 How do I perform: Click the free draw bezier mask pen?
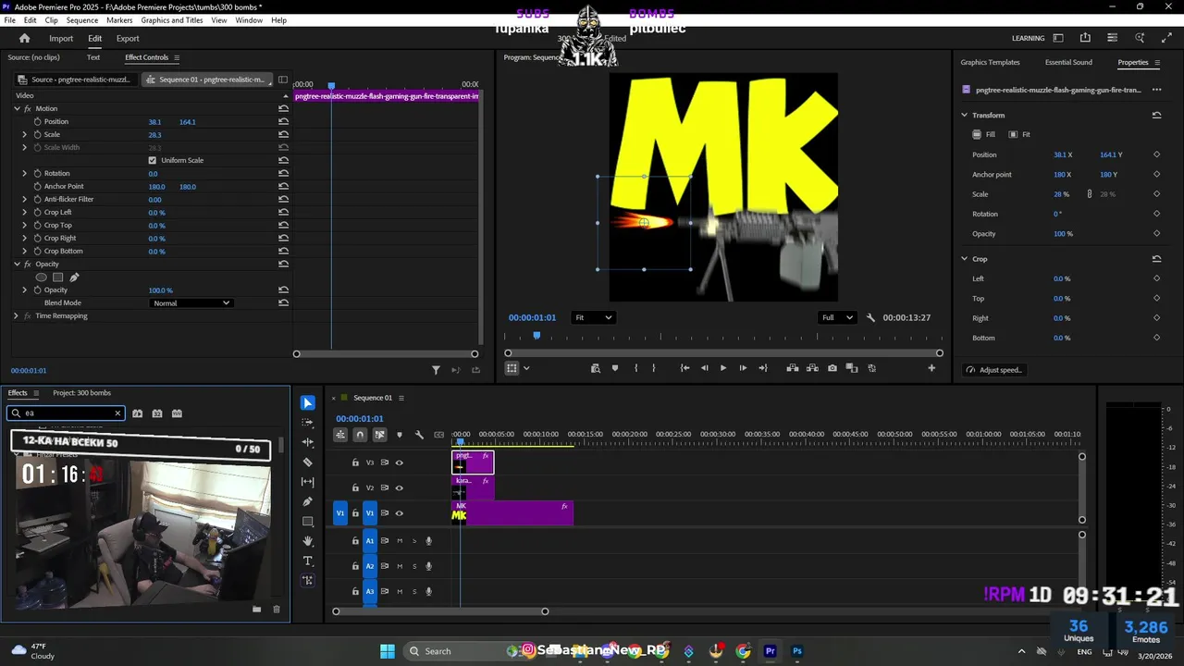click(x=75, y=277)
